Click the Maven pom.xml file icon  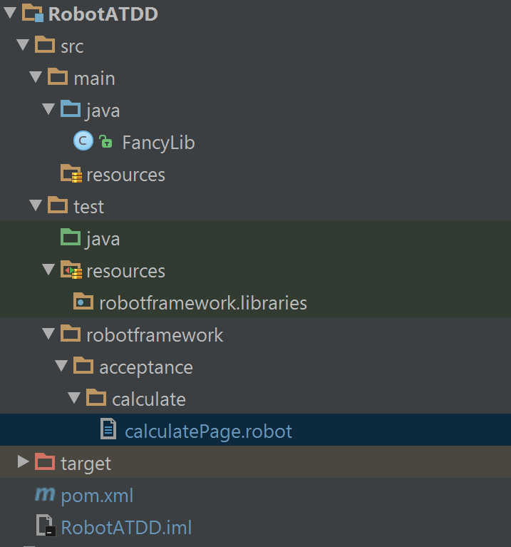tap(45, 495)
